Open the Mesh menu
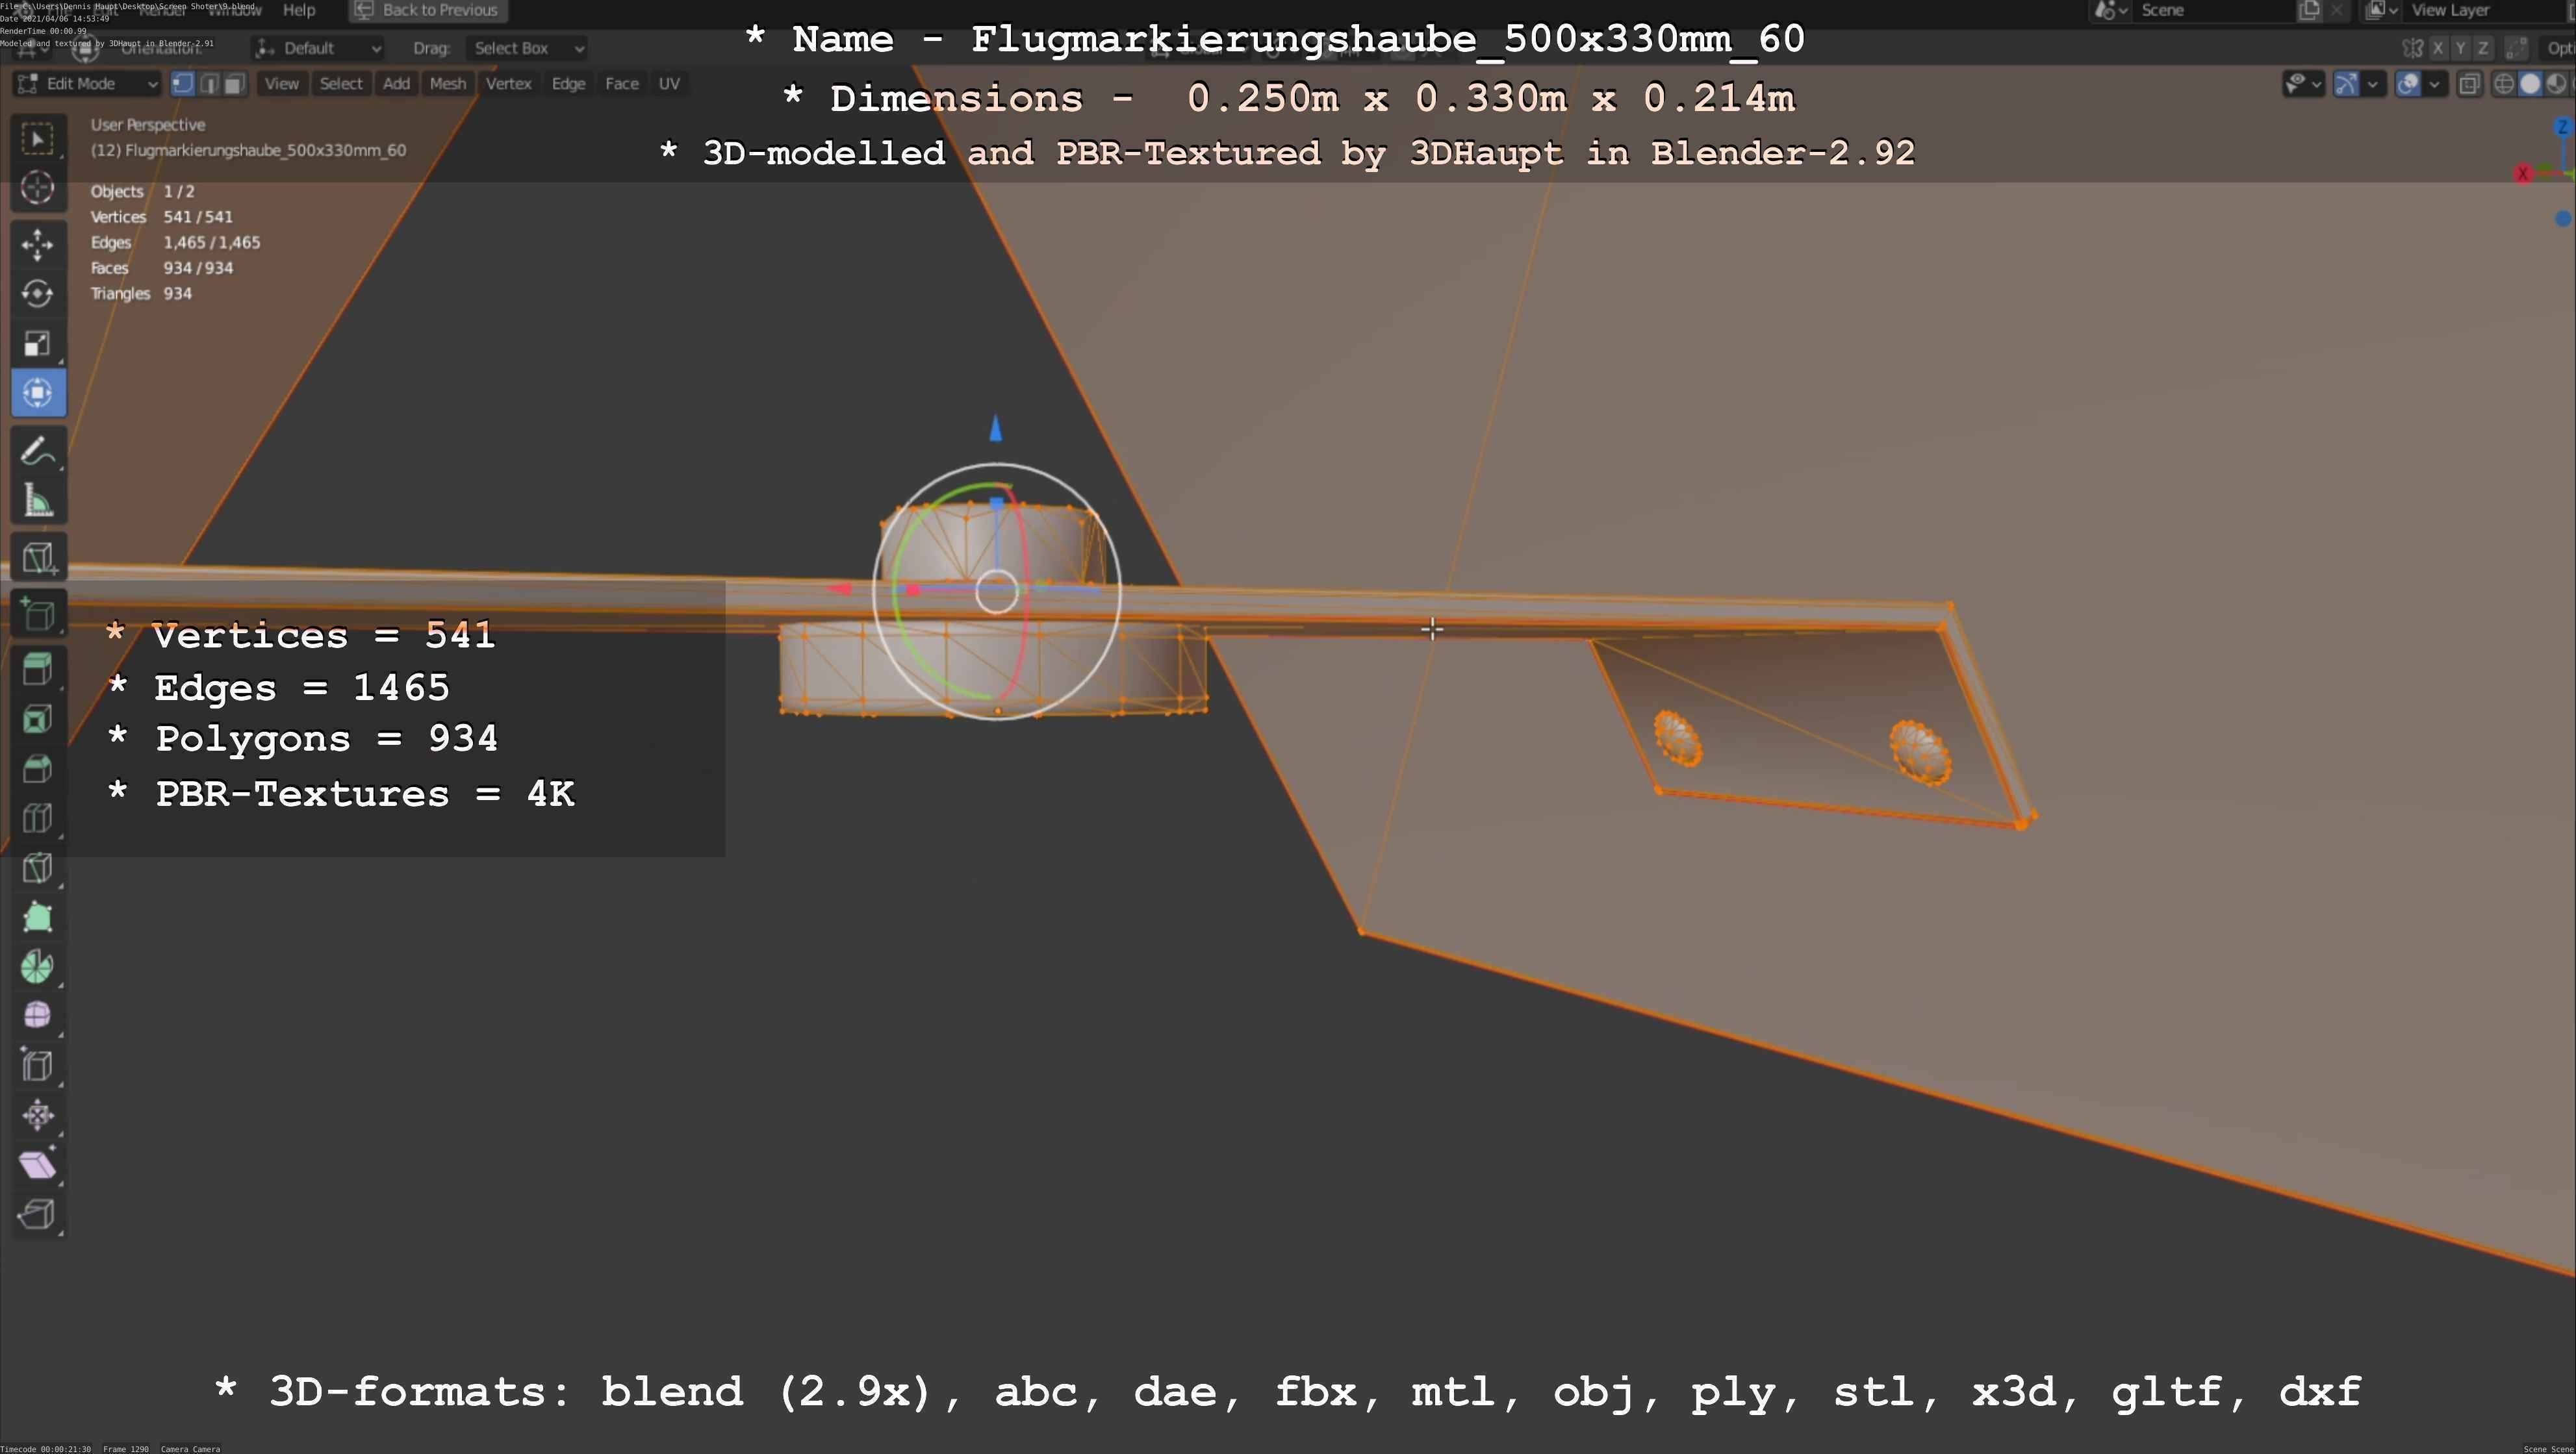The image size is (2576, 1454). pos(448,84)
